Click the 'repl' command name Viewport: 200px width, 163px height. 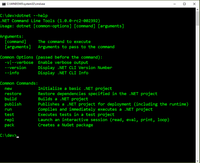click(x=9, y=120)
